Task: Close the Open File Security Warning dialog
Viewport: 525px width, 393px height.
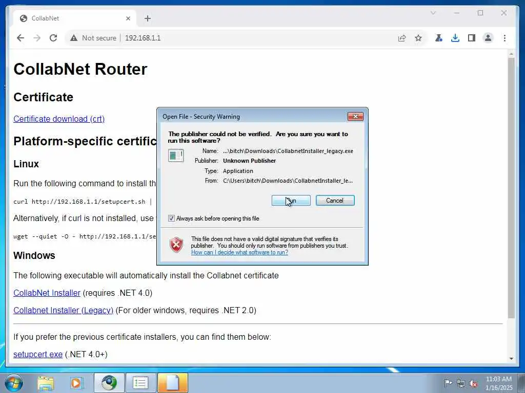Action: pos(356,116)
